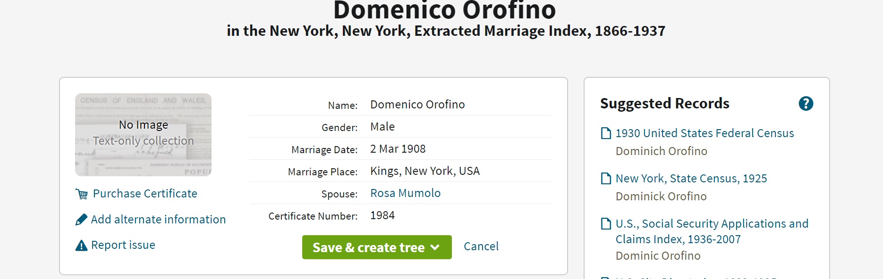The height and width of the screenshot is (279, 883).
Task: Click the shopping cart icon beside Purchase Certificate
Action: (x=81, y=194)
